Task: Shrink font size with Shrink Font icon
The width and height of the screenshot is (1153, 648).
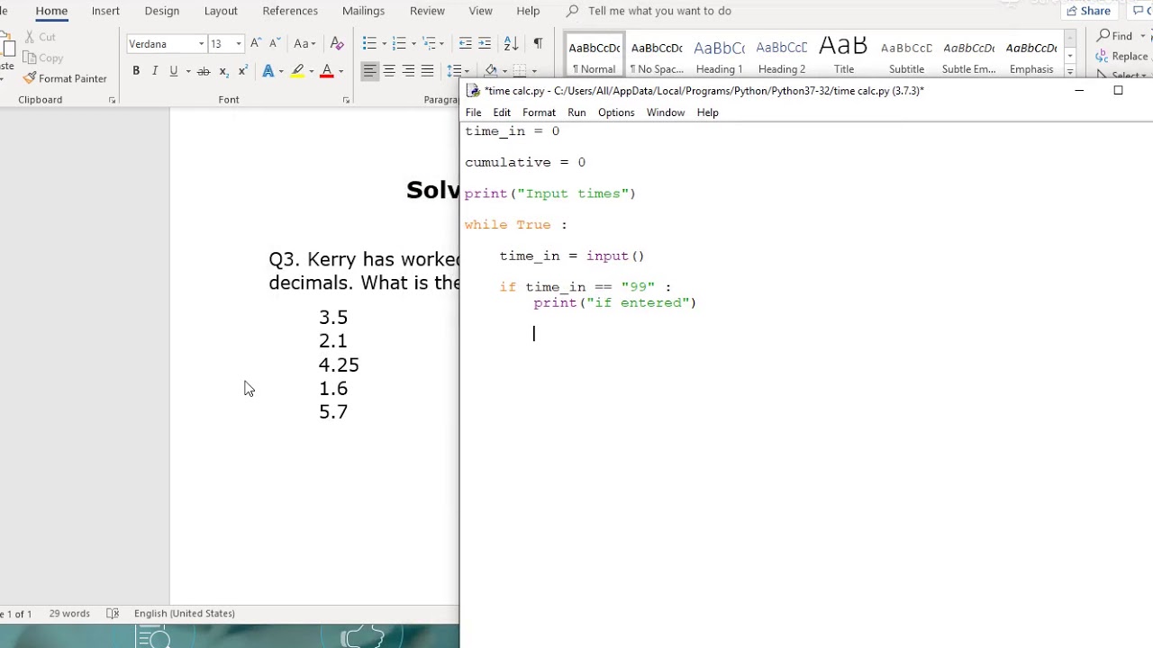Action: pos(275,43)
